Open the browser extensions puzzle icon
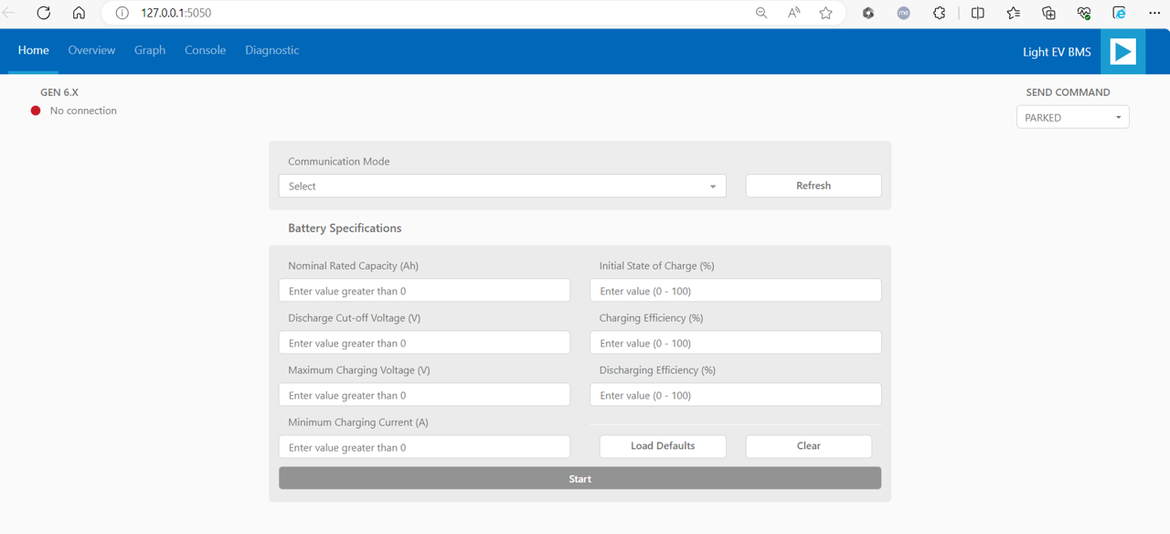This screenshot has height=534, width=1170. [x=939, y=13]
